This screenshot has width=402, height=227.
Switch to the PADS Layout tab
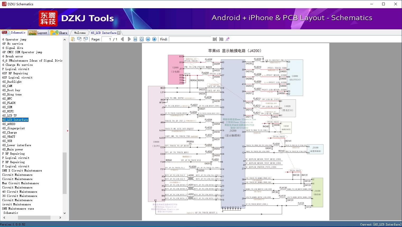(x=38, y=33)
